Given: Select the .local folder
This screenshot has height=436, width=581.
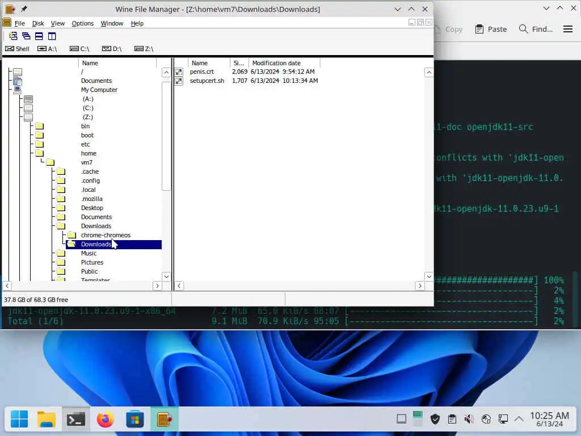Looking at the screenshot, I should (x=88, y=190).
